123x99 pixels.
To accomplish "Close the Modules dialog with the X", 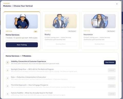I will point(117,4).
